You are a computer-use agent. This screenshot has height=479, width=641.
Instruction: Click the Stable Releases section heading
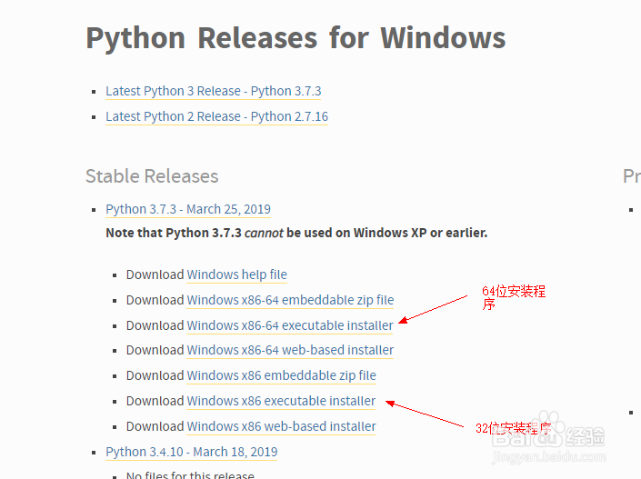click(152, 176)
